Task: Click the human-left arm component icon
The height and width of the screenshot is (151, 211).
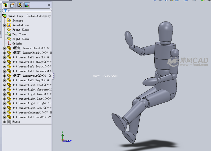Action: click(x=9, y=57)
